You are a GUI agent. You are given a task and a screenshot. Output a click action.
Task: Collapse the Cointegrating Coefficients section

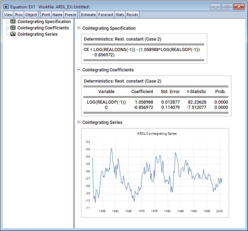(x=78, y=70)
